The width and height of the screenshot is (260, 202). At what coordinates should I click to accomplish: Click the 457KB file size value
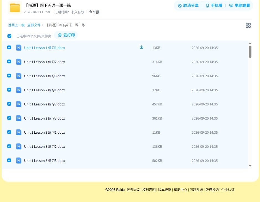tap(157, 104)
